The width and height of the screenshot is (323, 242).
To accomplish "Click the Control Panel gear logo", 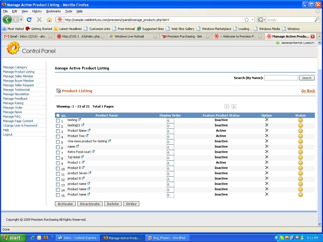I will (x=13, y=48).
